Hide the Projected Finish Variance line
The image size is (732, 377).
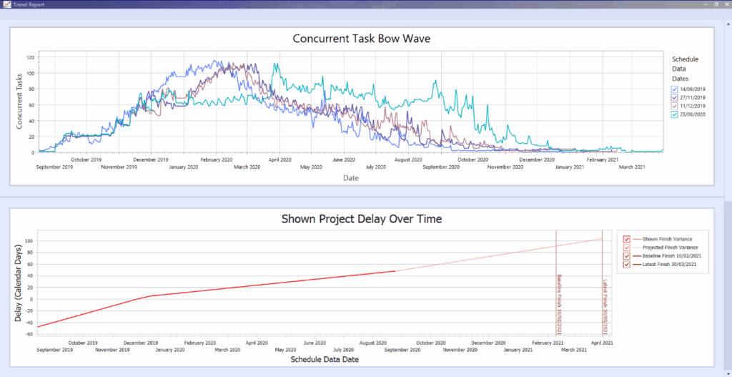[x=627, y=248]
